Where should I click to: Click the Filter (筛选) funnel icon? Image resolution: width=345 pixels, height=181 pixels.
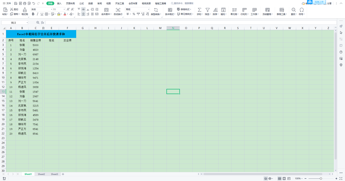[x=207, y=10]
